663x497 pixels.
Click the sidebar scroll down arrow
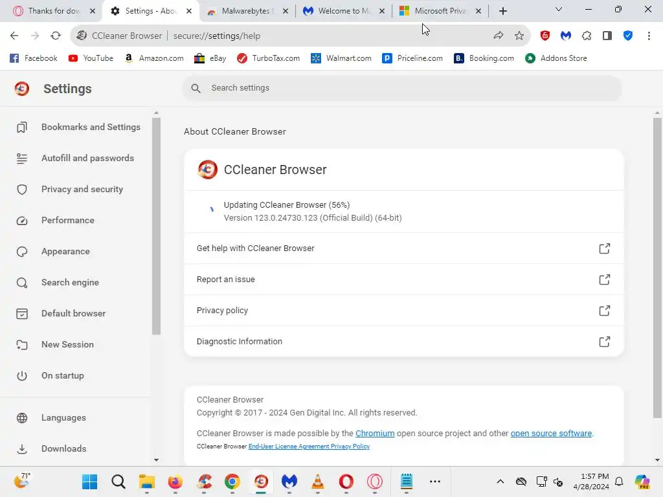(157, 460)
